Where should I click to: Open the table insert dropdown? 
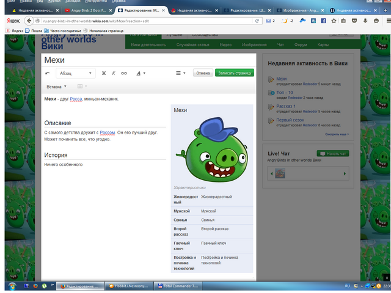pyautogui.click(x=82, y=86)
